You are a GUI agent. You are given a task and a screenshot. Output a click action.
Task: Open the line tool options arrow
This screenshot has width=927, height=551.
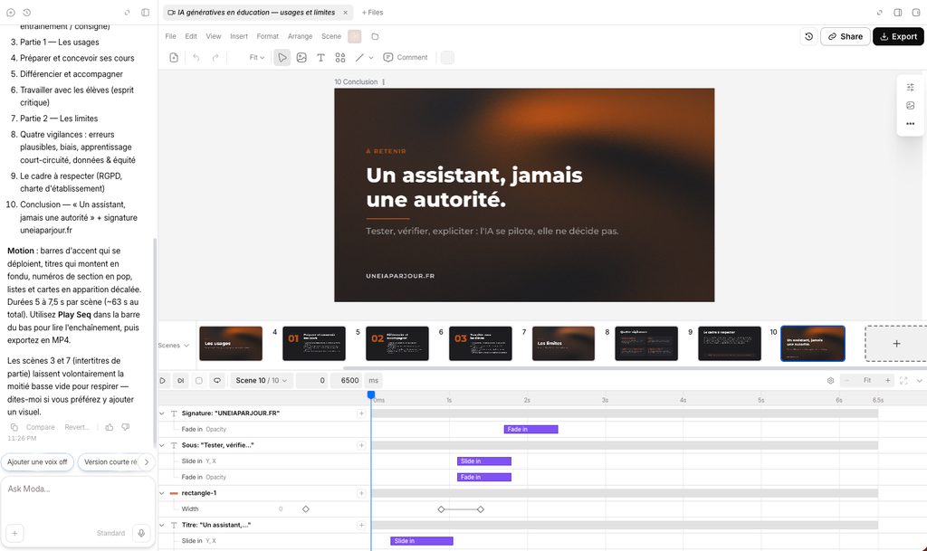[371, 58]
